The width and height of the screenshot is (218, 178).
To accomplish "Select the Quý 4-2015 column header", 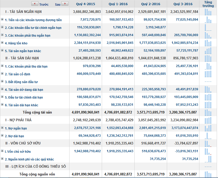I will 85,4.
